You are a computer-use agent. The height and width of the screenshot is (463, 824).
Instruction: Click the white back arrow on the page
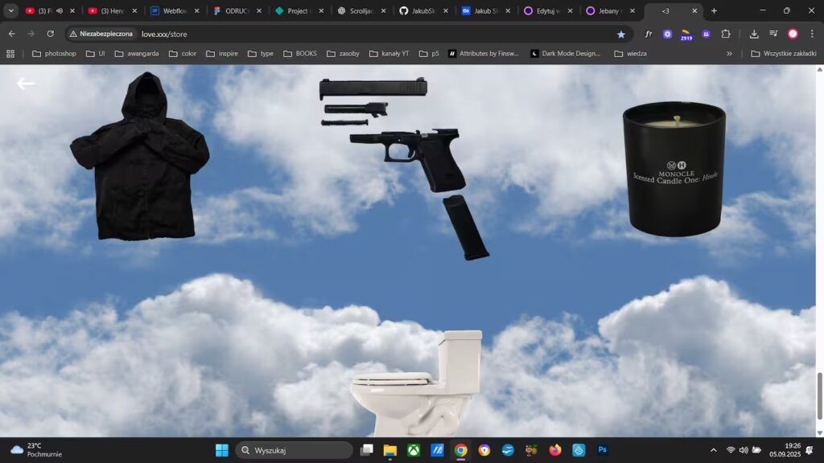(26, 84)
